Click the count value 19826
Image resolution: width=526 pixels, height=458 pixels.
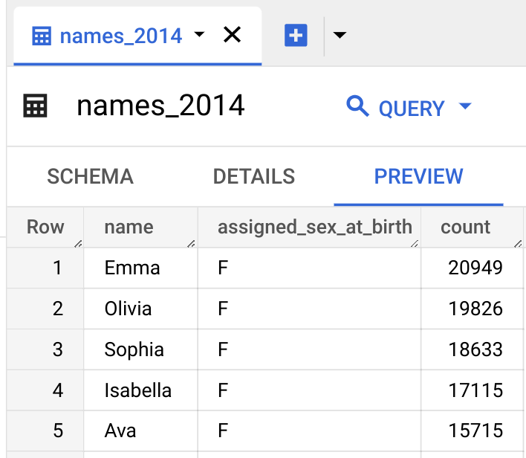(x=475, y=309)
